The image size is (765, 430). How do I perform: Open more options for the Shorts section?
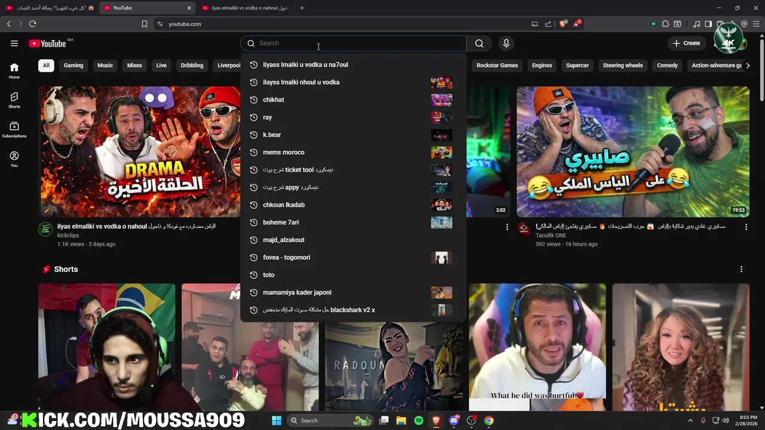coord(741,269)
